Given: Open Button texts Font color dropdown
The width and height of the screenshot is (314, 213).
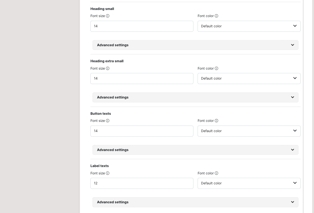Looking at the screenshot, I should [x=249, y=131].
